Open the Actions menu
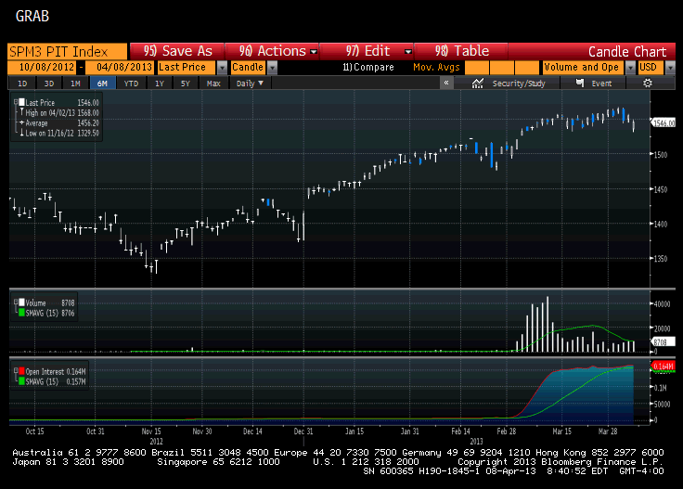The height and width of the screenshot is (489, 683). coord(277,51)
